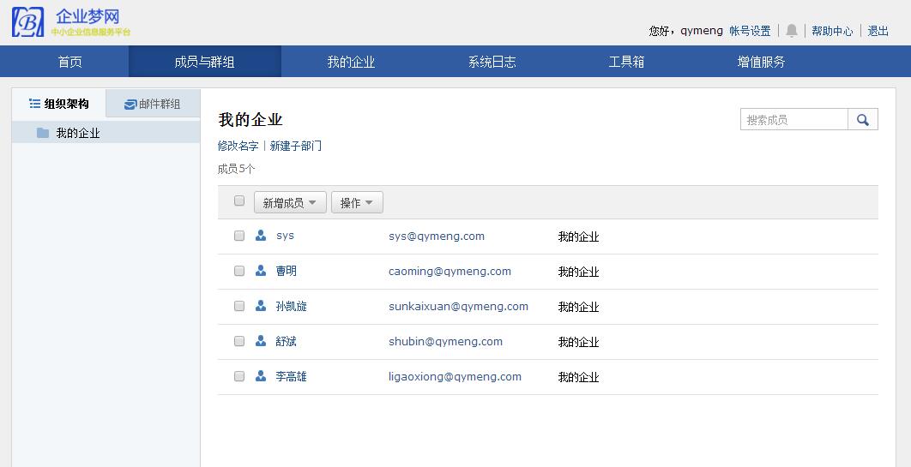Click the user icon beside 李高雄
The height and width of the screenshot is (467, 911).
pos(261,376)
